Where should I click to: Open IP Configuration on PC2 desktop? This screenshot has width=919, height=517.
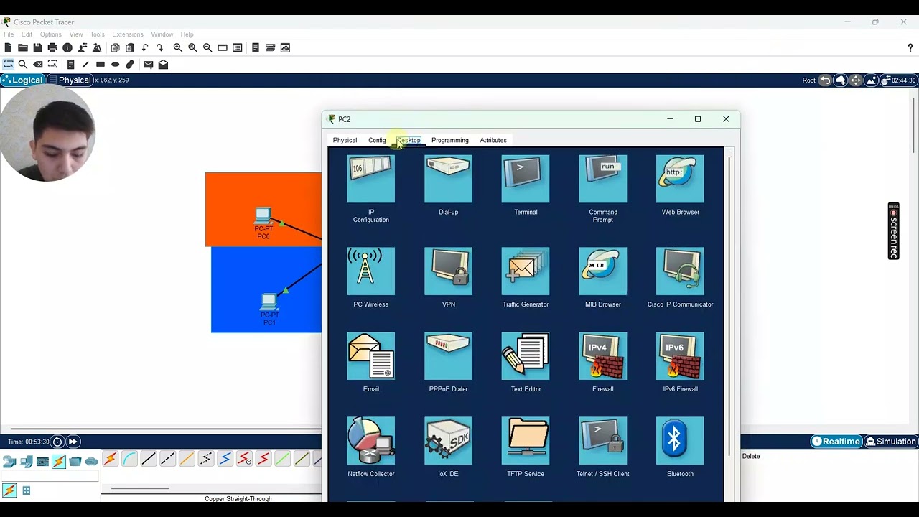370,179
